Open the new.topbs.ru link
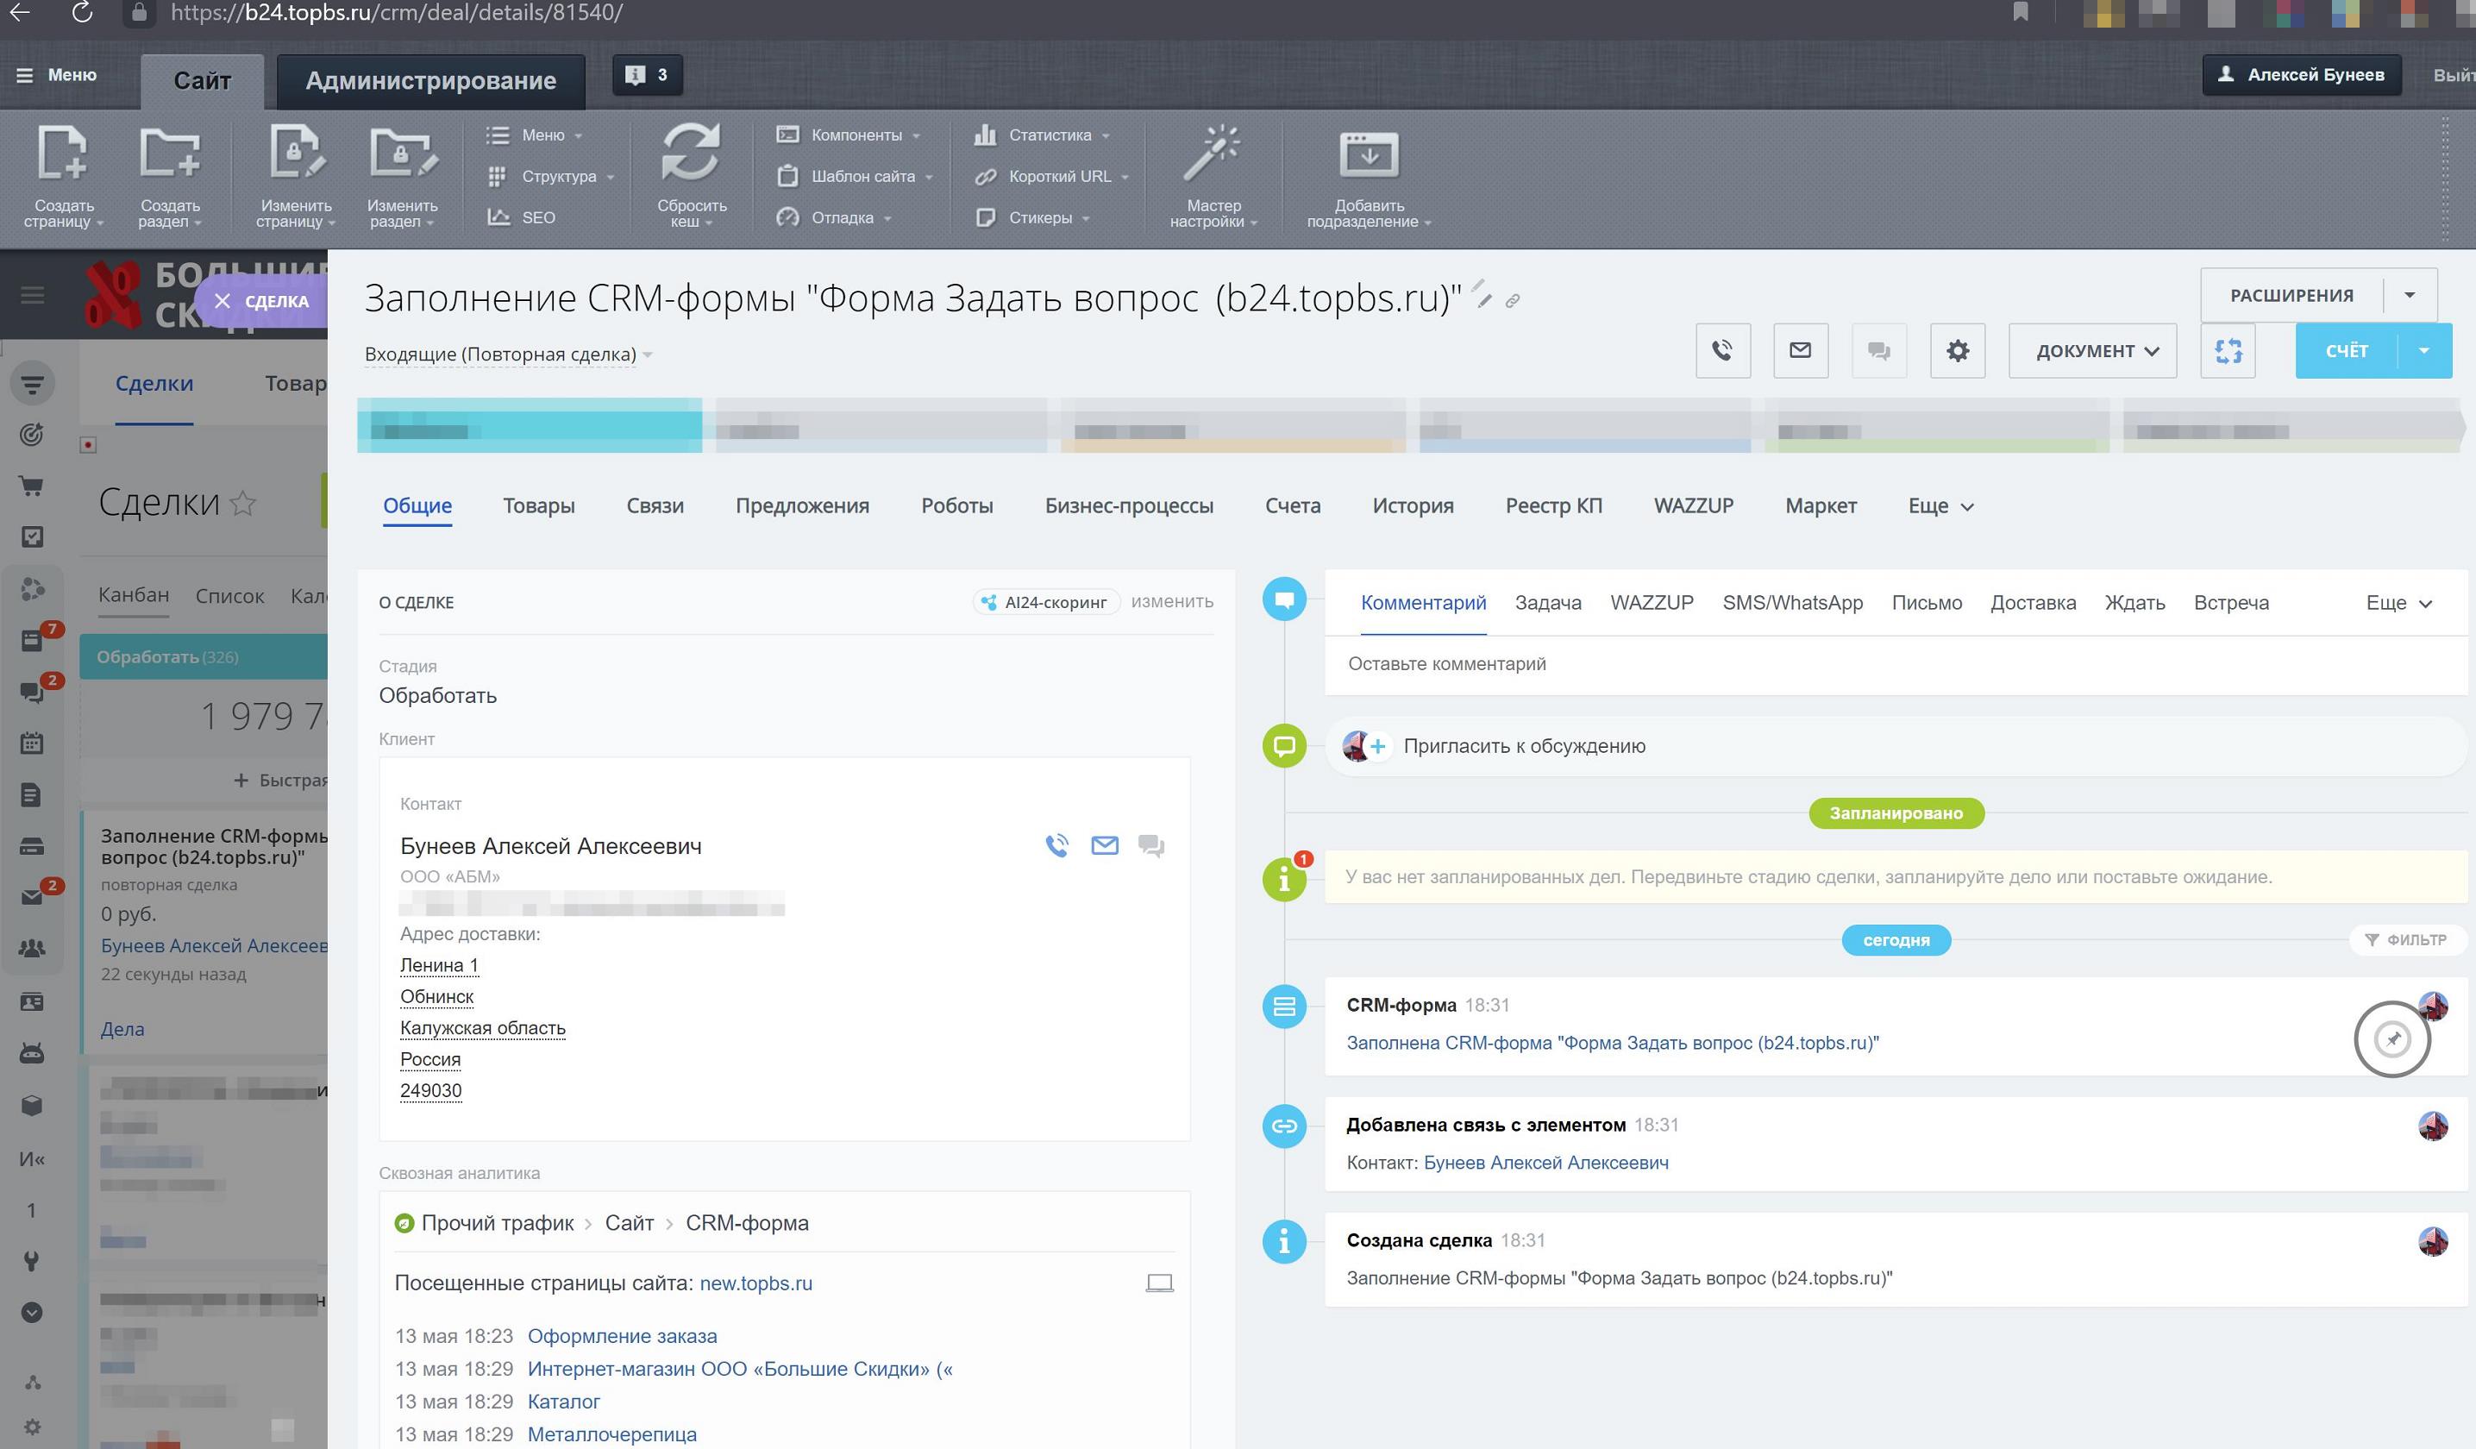The image size is (2476, 1449). [x=757, y=1283]
